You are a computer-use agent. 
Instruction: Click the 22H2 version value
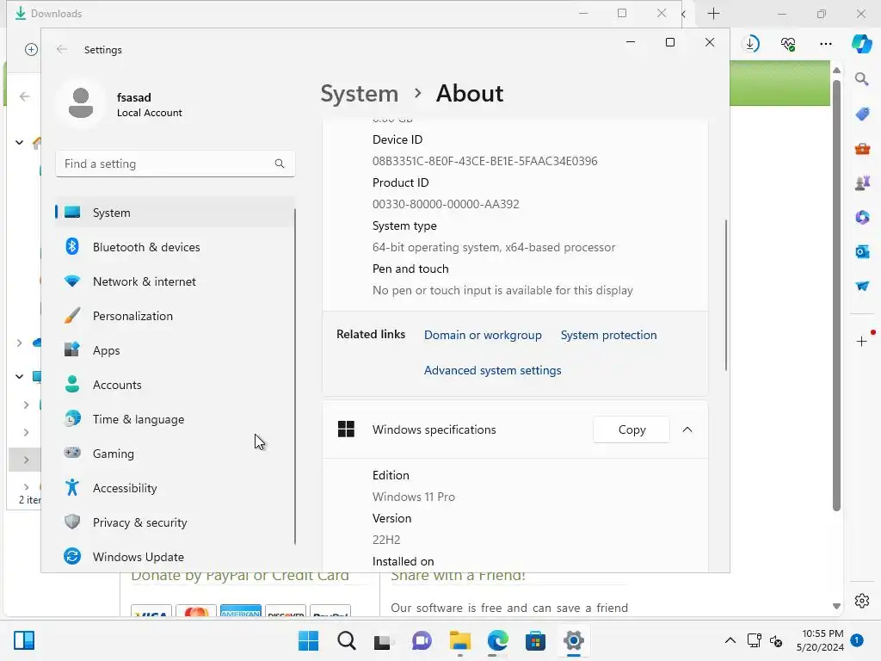(386, 540)
